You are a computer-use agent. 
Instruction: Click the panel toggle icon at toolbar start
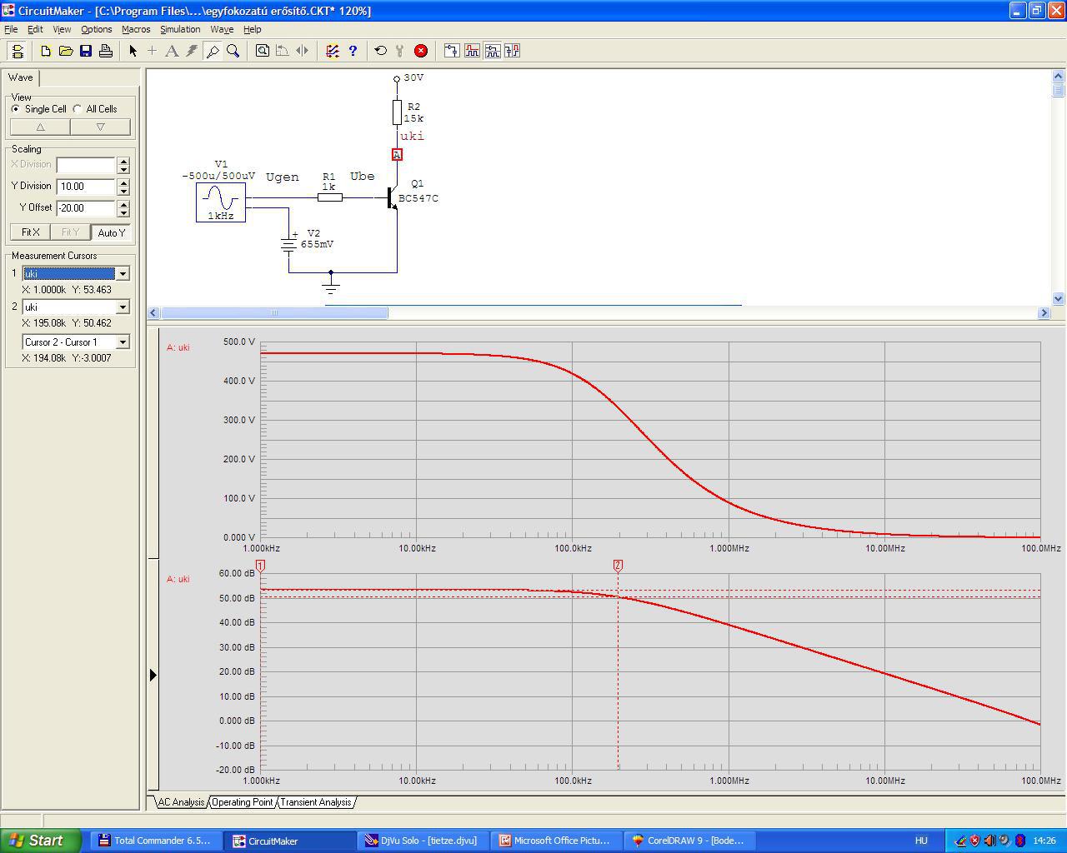[x=18, y=51]
